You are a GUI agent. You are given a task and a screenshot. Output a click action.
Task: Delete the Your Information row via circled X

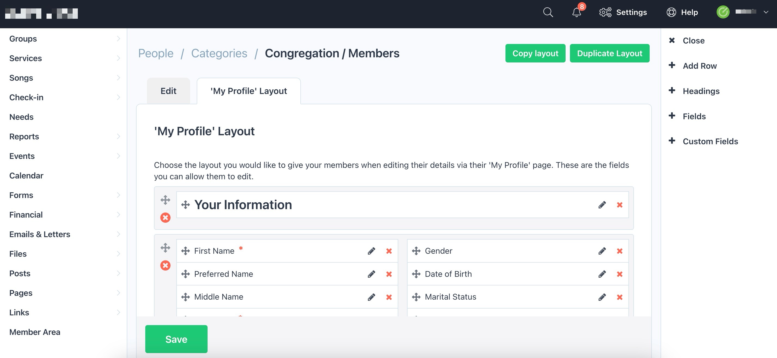pos(165,217)
